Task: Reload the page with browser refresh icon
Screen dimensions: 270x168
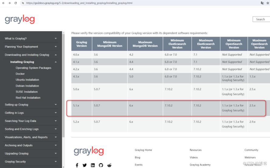Action: coord(15,3)
